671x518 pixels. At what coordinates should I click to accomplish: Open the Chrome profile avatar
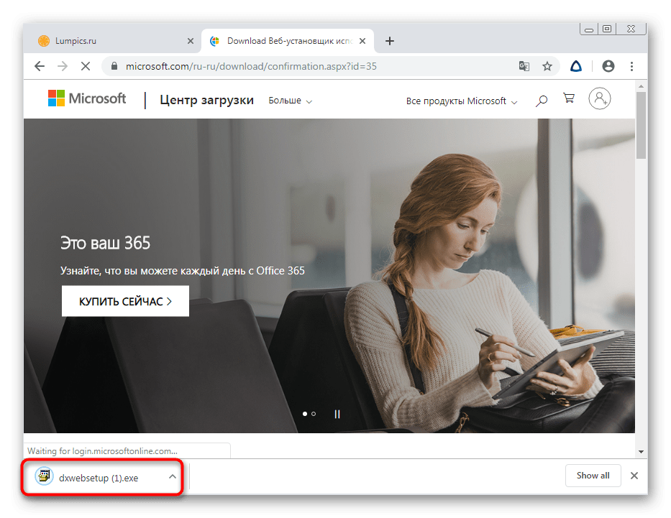click(608, 66)
